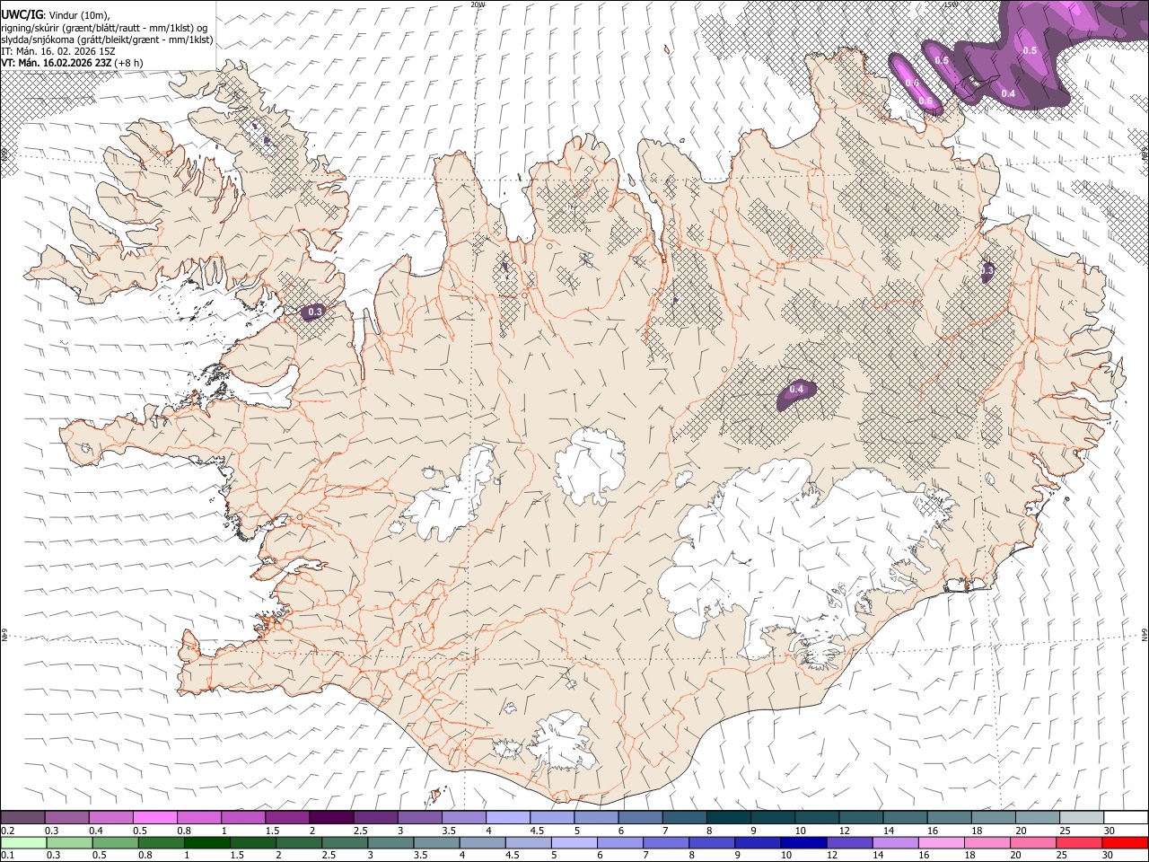
Task: Click the 0.4 label on the central-east purple patch
Action: [x=796, y=390]
